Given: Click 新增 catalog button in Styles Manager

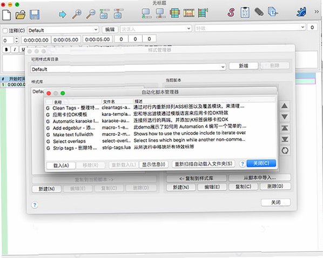Looking at the screenshot, I should 243,66.
